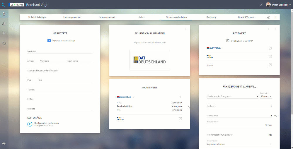293x149 pixels.
Task: Open the chat bubble icon at bottom left
Action: pyautogui.click(x=4, y=144)
